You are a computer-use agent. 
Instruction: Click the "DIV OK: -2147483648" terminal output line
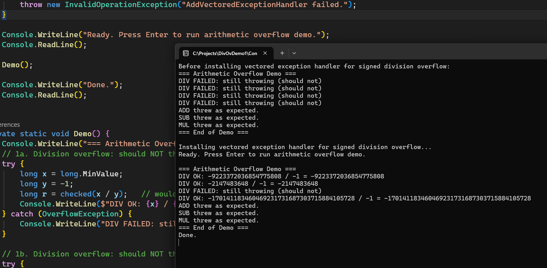pyautogui.click(x=248, y=184)
